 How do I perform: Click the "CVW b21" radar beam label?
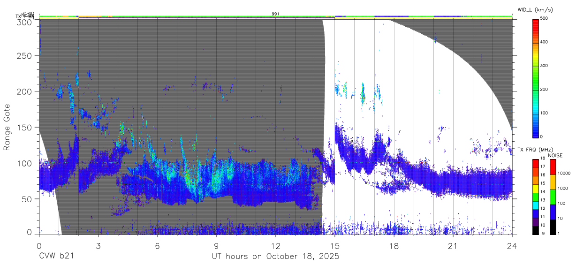coord(56,256)
